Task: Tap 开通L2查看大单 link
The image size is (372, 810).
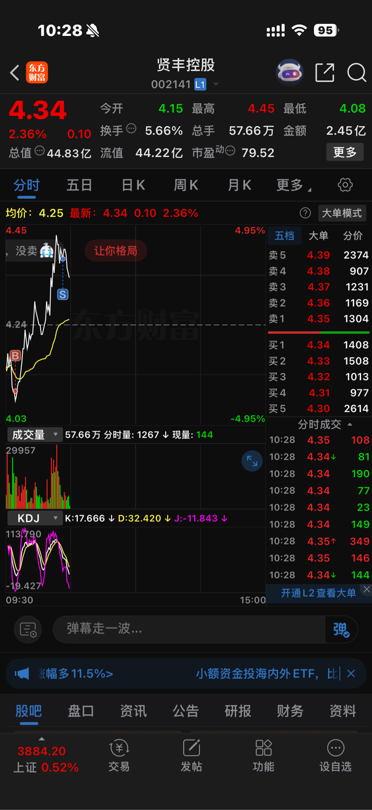Action: pos(318,593)
